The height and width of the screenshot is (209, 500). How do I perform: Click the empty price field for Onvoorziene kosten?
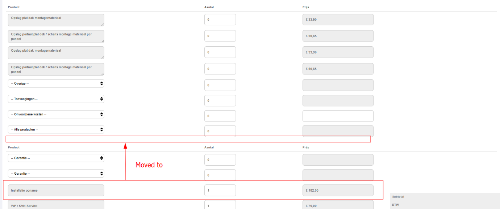click(338, 116)
